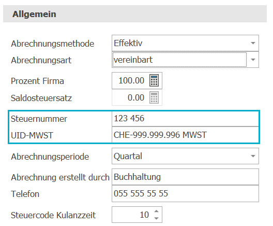Screen dimensions: 273x226
Task: Click the Prozent Firma label
Action: (37, 81)
